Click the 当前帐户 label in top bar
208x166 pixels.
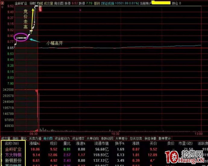pos(146,3)
